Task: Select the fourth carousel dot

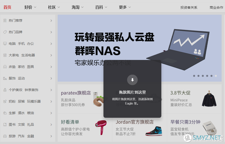Action: [x=207, y=76]
